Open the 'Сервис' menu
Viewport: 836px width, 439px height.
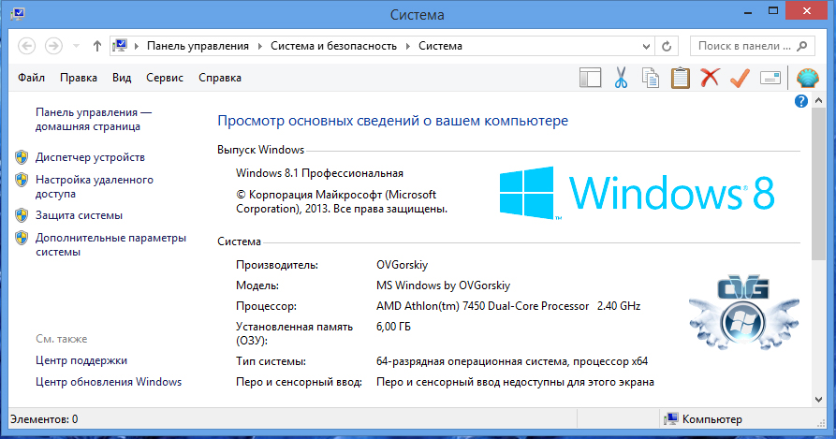click(x=165, y=78)
